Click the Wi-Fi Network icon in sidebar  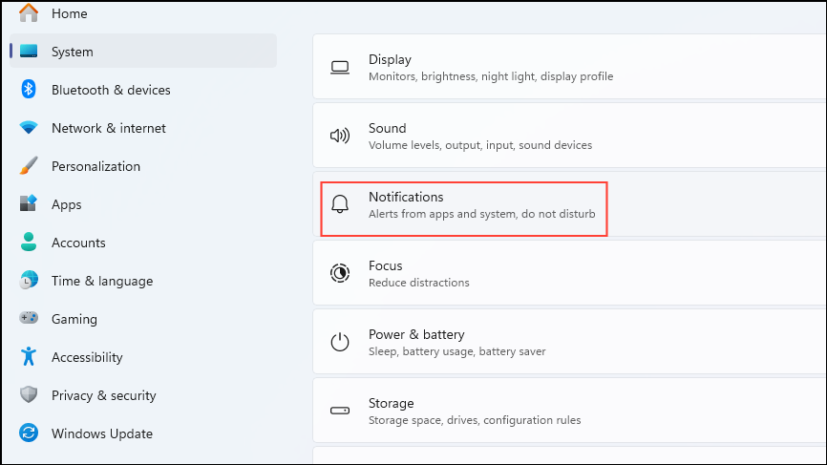[29, 128]
